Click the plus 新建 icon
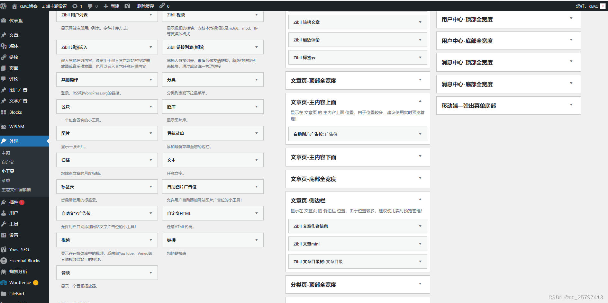 click(106, 6)
